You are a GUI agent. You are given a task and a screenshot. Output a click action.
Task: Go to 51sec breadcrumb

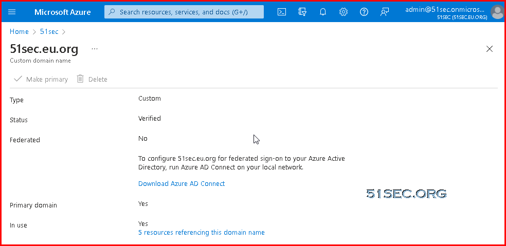pos(49,32)
